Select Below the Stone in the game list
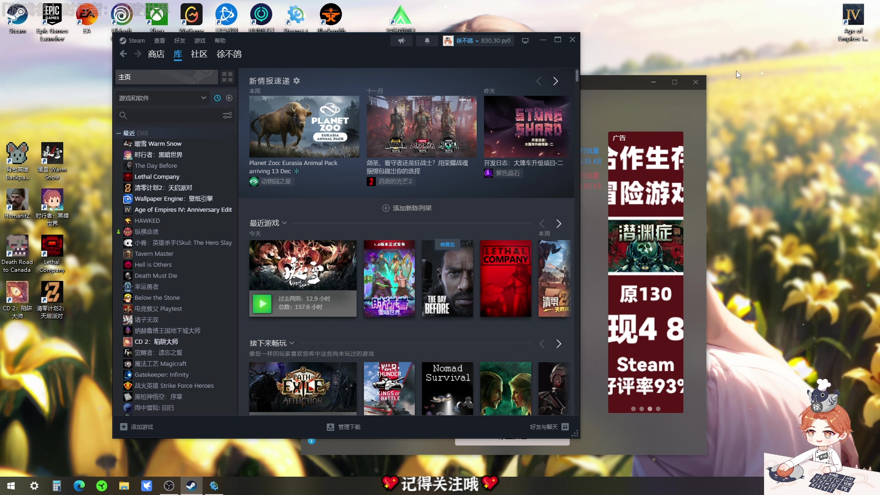880x495 pixels. (157, 297)
